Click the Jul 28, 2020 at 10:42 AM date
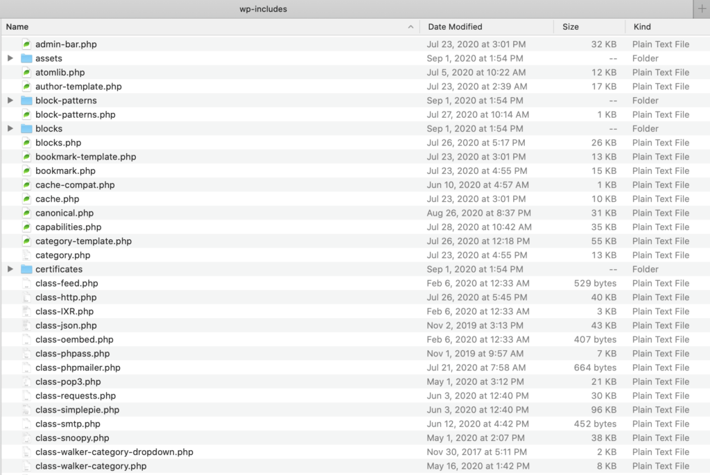 tap(479, 227)
